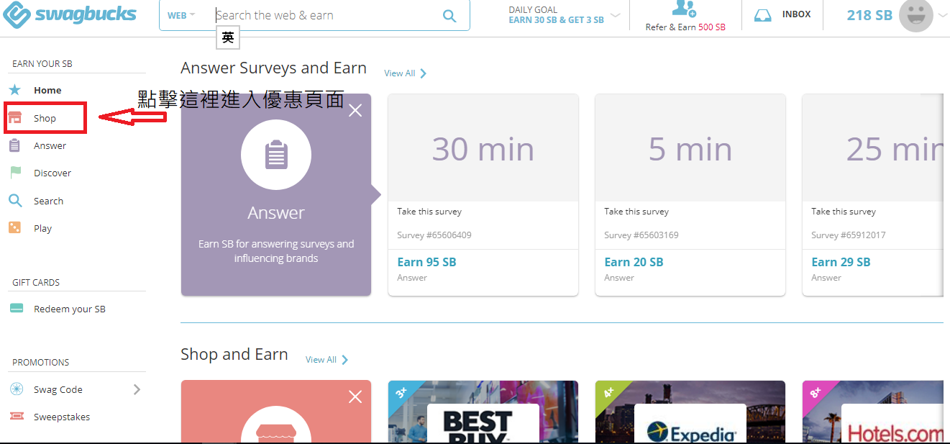
Task: Open the Swag Code promotion link
Action: coord(58,389)
